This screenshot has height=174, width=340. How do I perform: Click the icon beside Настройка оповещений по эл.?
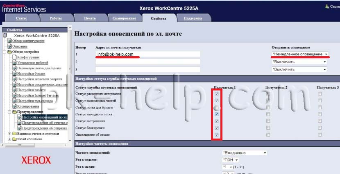click(x=19, y=117)
